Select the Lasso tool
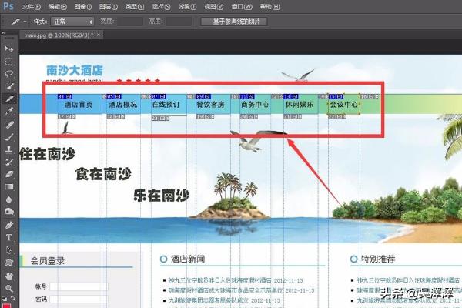This screenshot has height=308, width=462. [9, 74]
